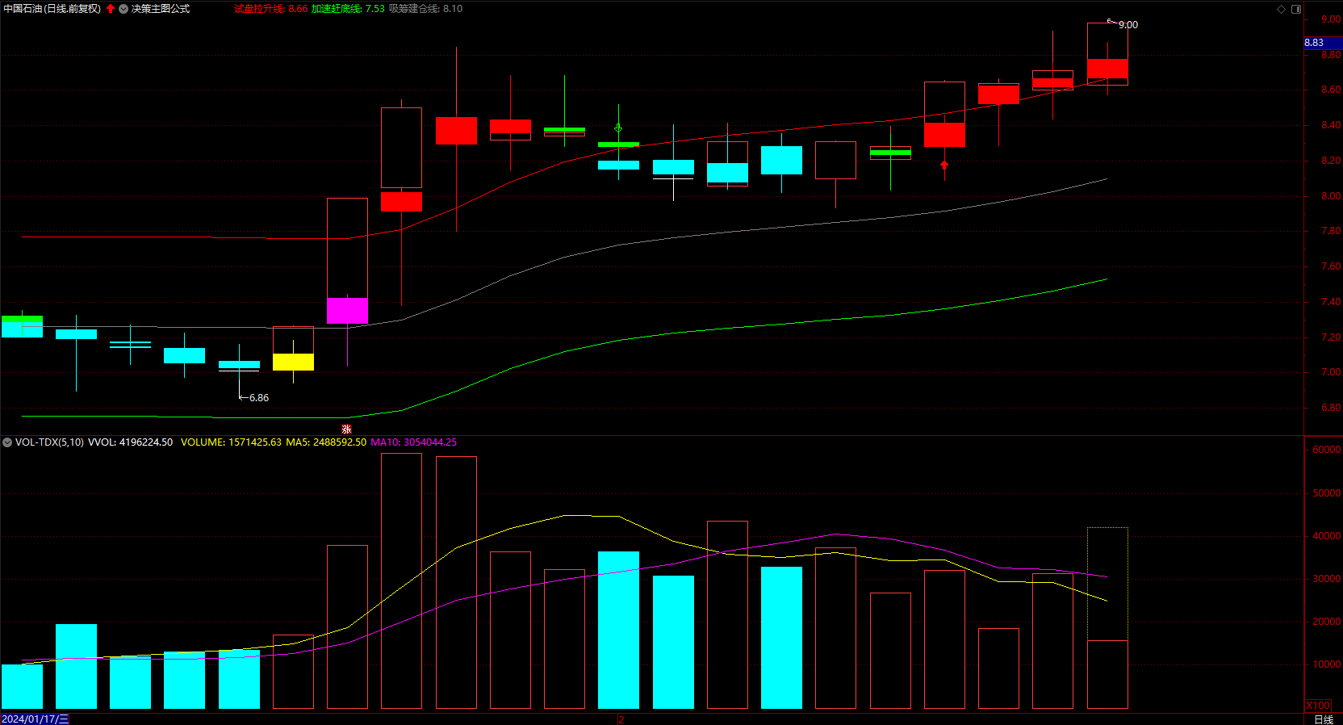Click the X100 volume scale label

coord(1318,706)
